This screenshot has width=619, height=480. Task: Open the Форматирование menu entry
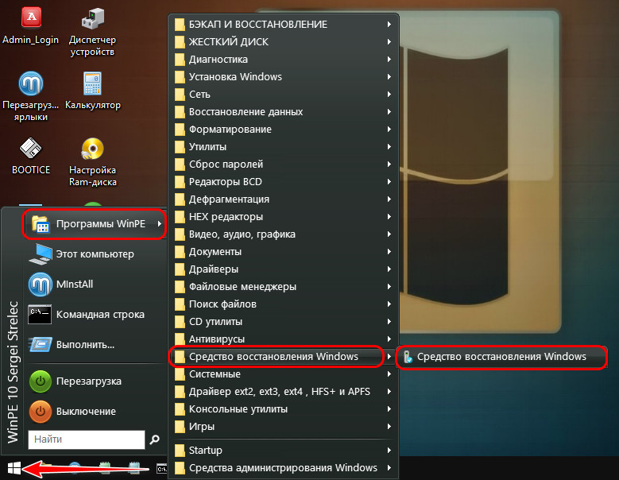[x=284, y=129]
